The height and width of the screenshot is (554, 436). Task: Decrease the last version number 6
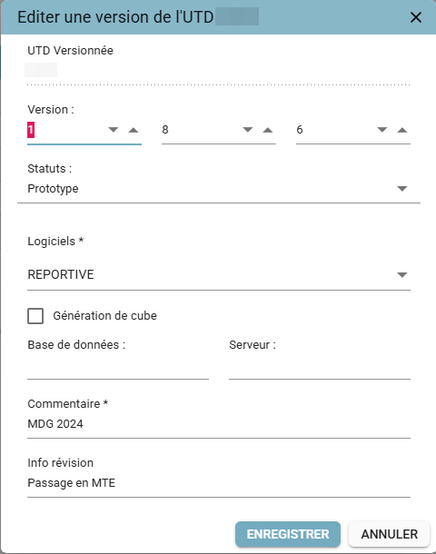(x=381, y=130)
